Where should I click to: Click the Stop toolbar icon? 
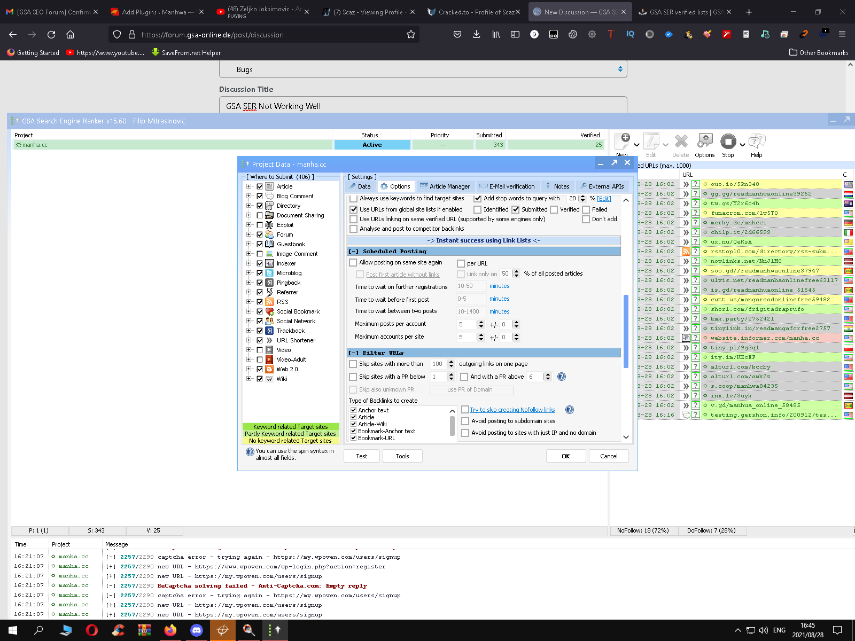pos(728,142)
